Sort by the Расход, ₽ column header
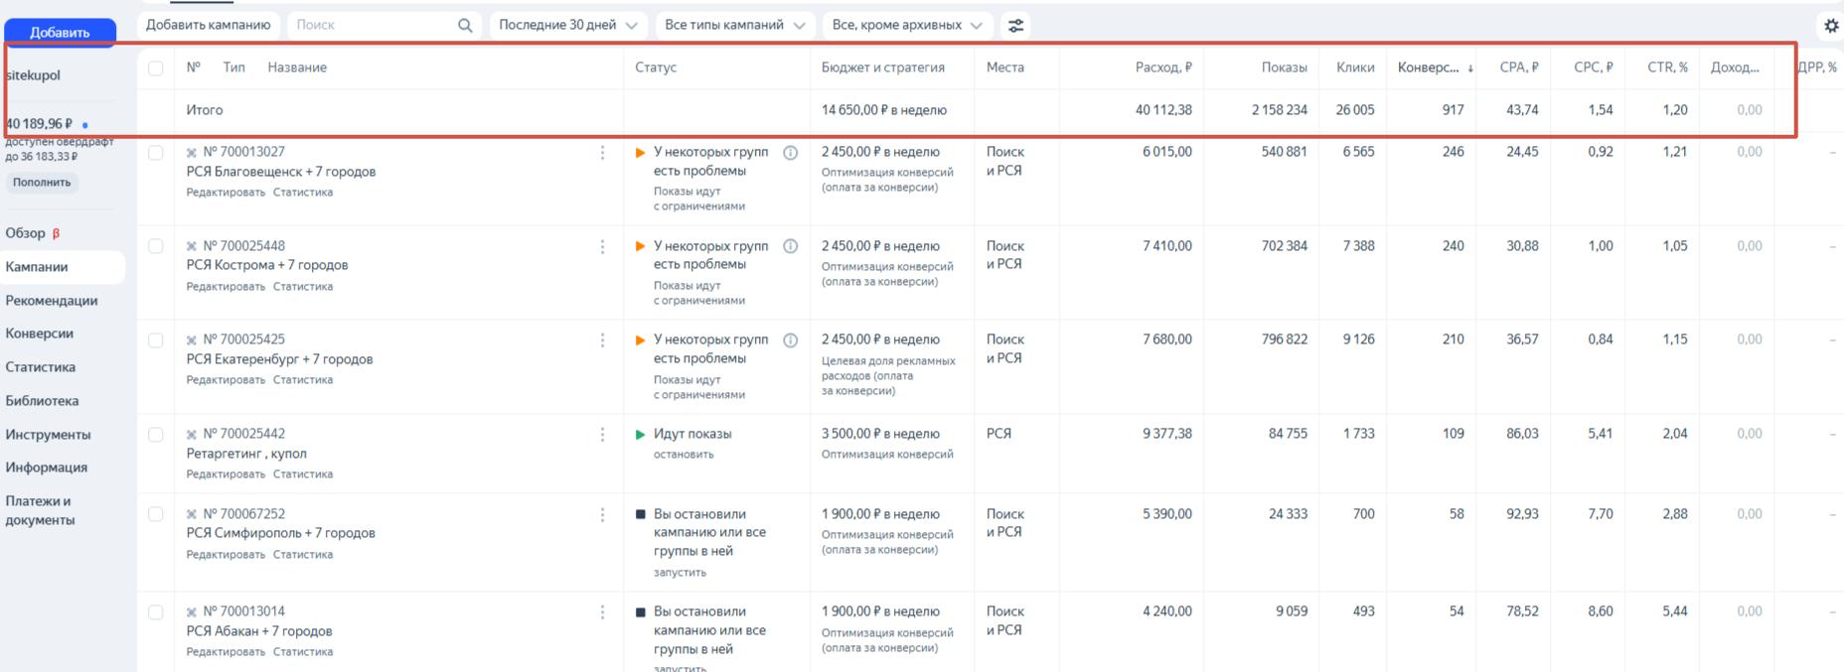Screen dimensions: 1844x672 [x=1163, y=67]
